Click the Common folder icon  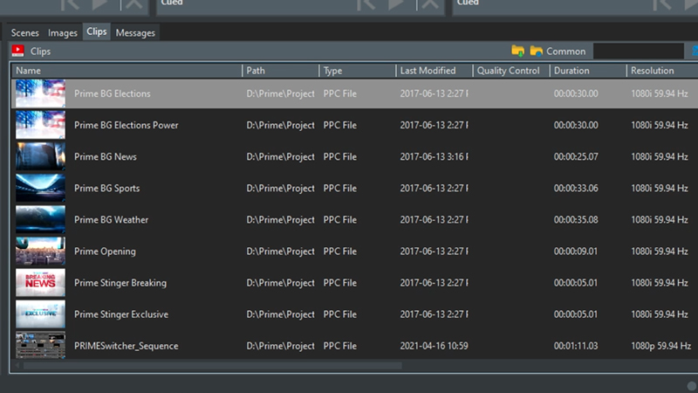(x=537, y=51)
